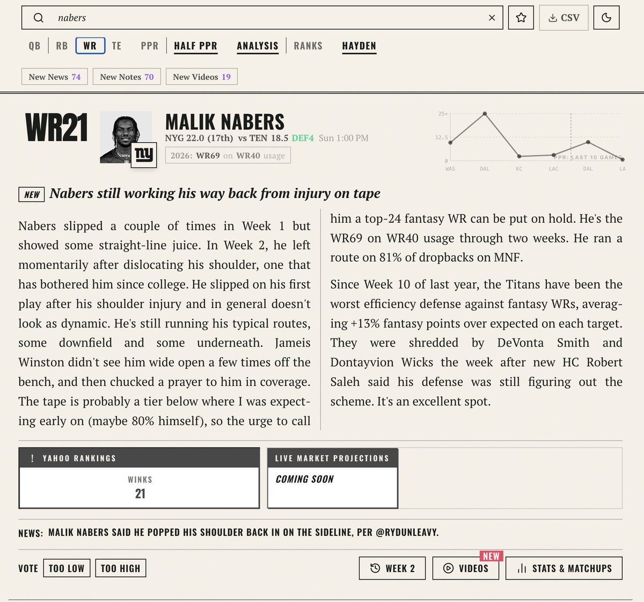Click the search magnifier icon
Image resolution: width=644 pixels, height=602 pixels.
pos(38,18)
